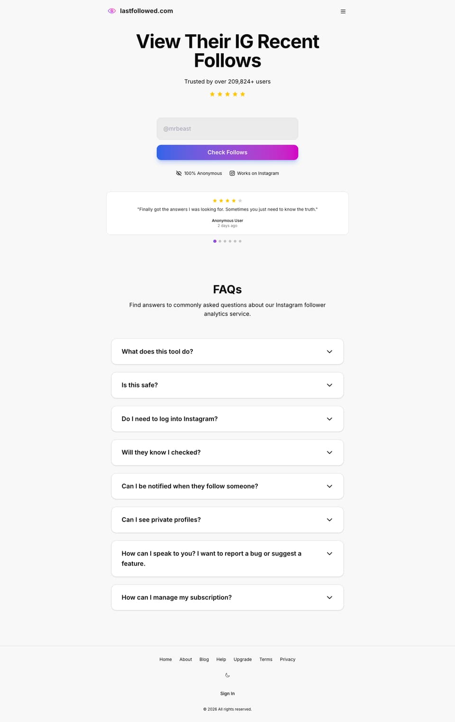Image resolution: width=455 pixels, height=722 pixels.
Task: Select the third testimonial carousel dot
Action: pyautogui.click(x=225, y=241)
